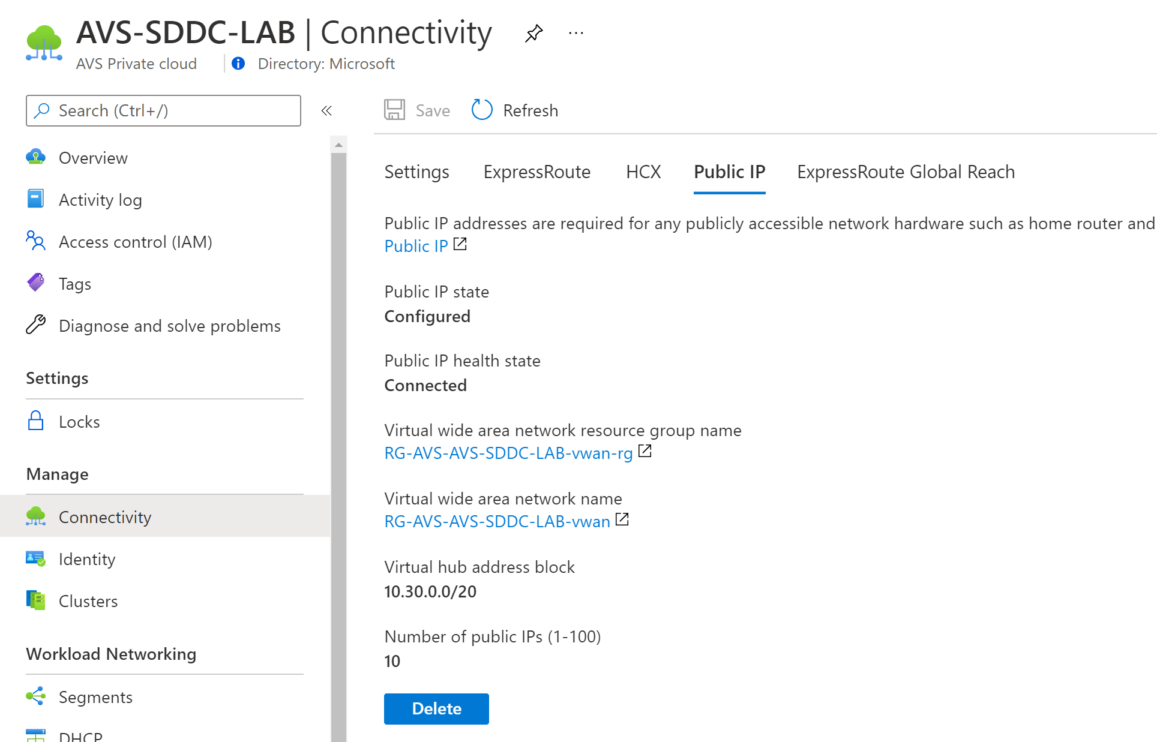Select the Configured state value
This screenshot has height=742, width=1157.
427,317
